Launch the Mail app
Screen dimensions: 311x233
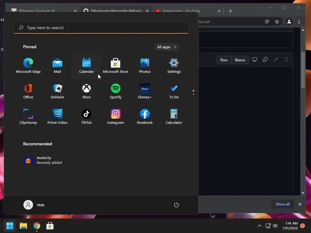pos(57,66)
